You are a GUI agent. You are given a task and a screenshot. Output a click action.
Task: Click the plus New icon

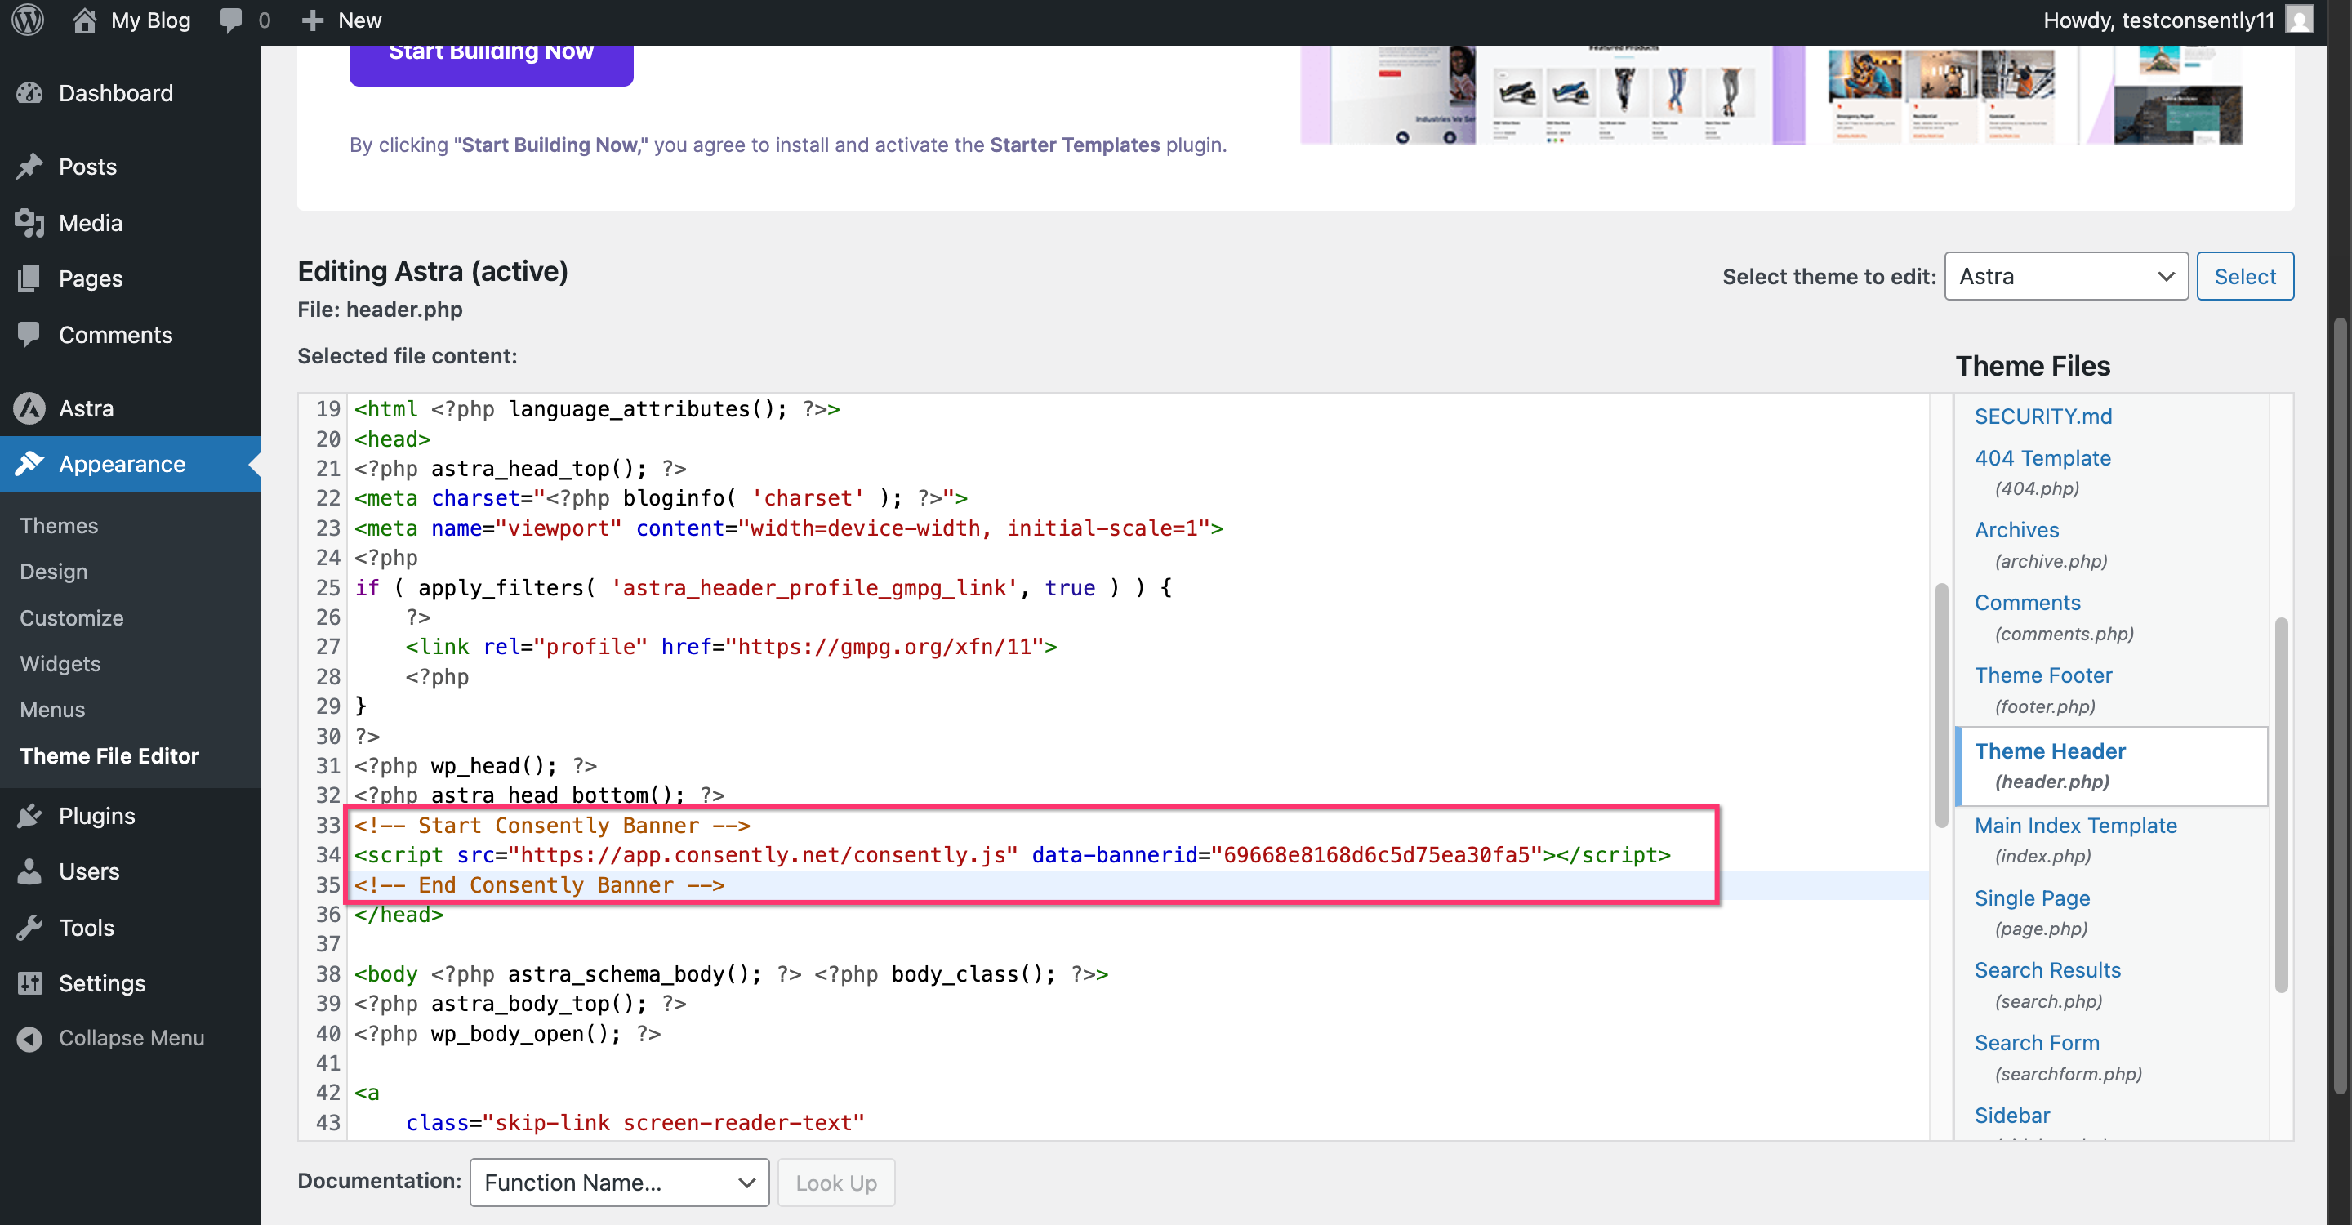click(313, 20)
